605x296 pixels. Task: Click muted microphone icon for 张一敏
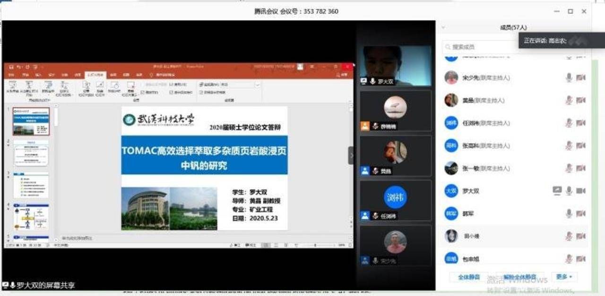coord(569,168)
